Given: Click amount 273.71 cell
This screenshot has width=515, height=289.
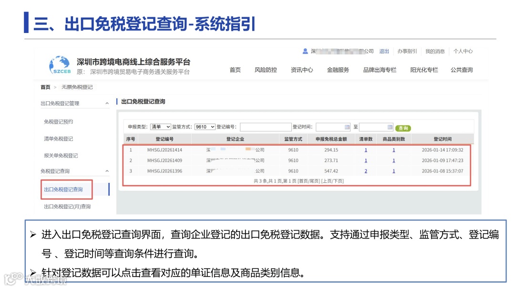Looking at the screenshot, I should click(x=331, y=161).
